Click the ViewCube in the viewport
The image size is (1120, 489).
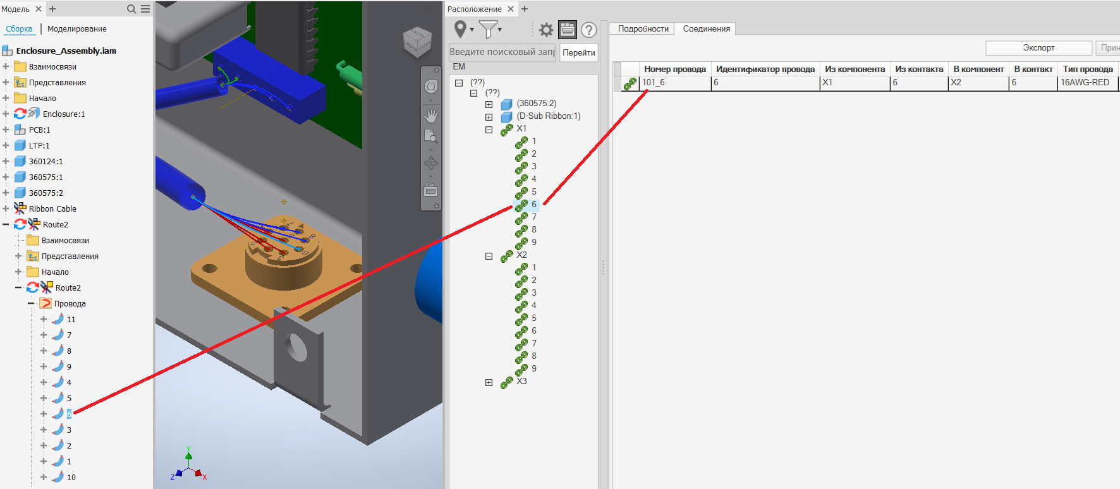coord(417,42)
